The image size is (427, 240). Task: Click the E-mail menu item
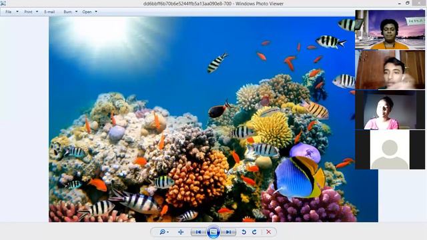[x=49, y=12]
